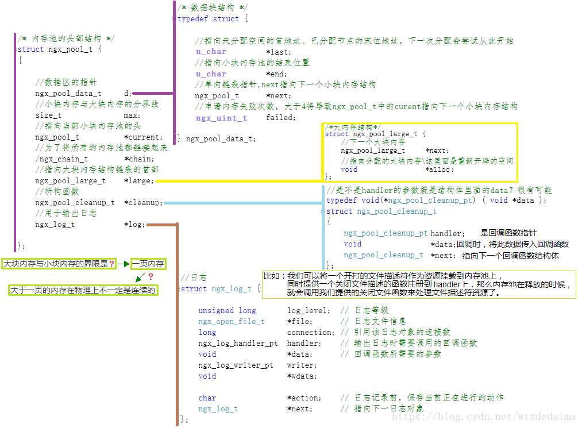Click the 'ngx_log_handler_pt' type
This screenshot has height=428, width=582.
pyautogui.click(x=238, y=344)
